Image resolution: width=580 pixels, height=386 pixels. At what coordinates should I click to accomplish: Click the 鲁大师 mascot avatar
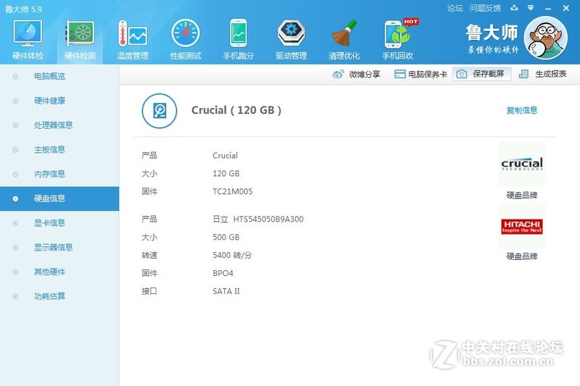click(546, 38)
